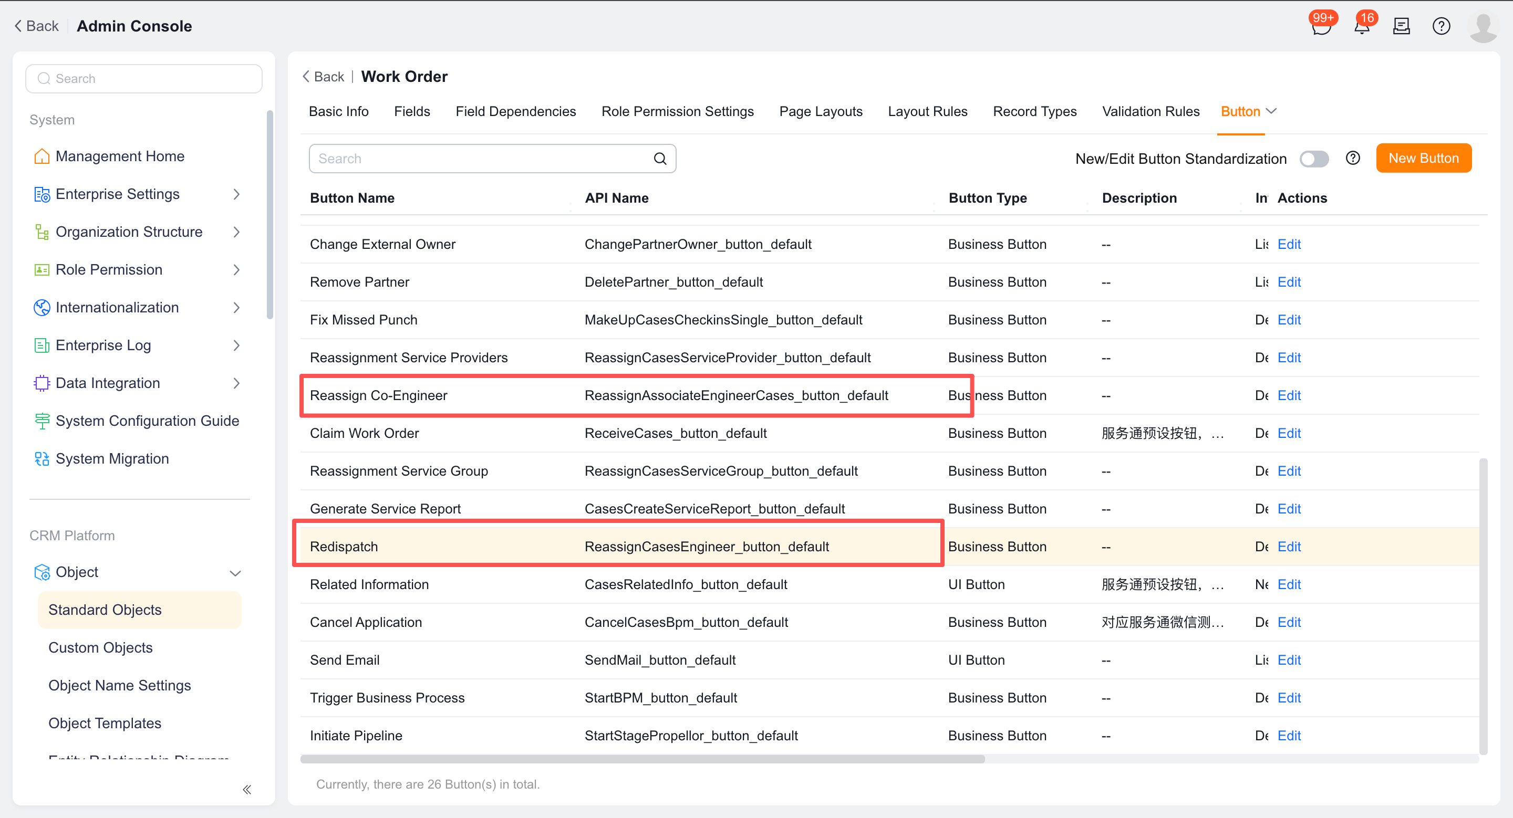The height and width of the screenshot is (818, 1513).
Task: Open the Validation Rules tab
Action: [x=1151, y=111]
